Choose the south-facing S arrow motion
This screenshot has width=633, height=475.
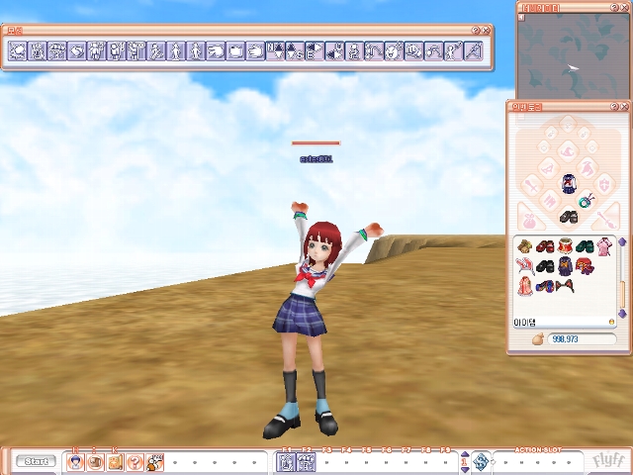(295, 51)
